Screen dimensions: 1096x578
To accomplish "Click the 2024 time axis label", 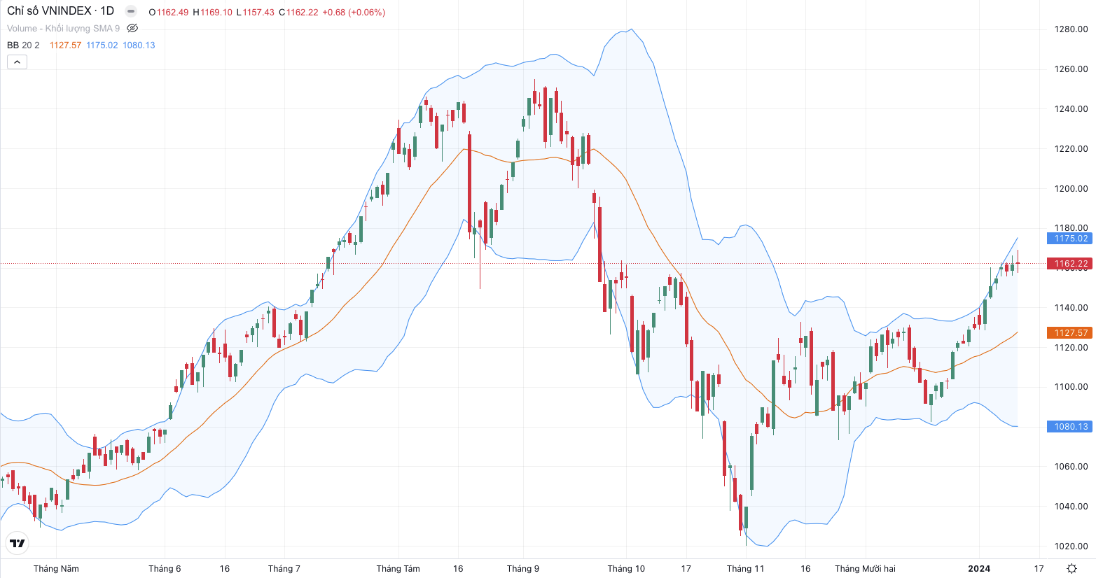I will 979,568.
